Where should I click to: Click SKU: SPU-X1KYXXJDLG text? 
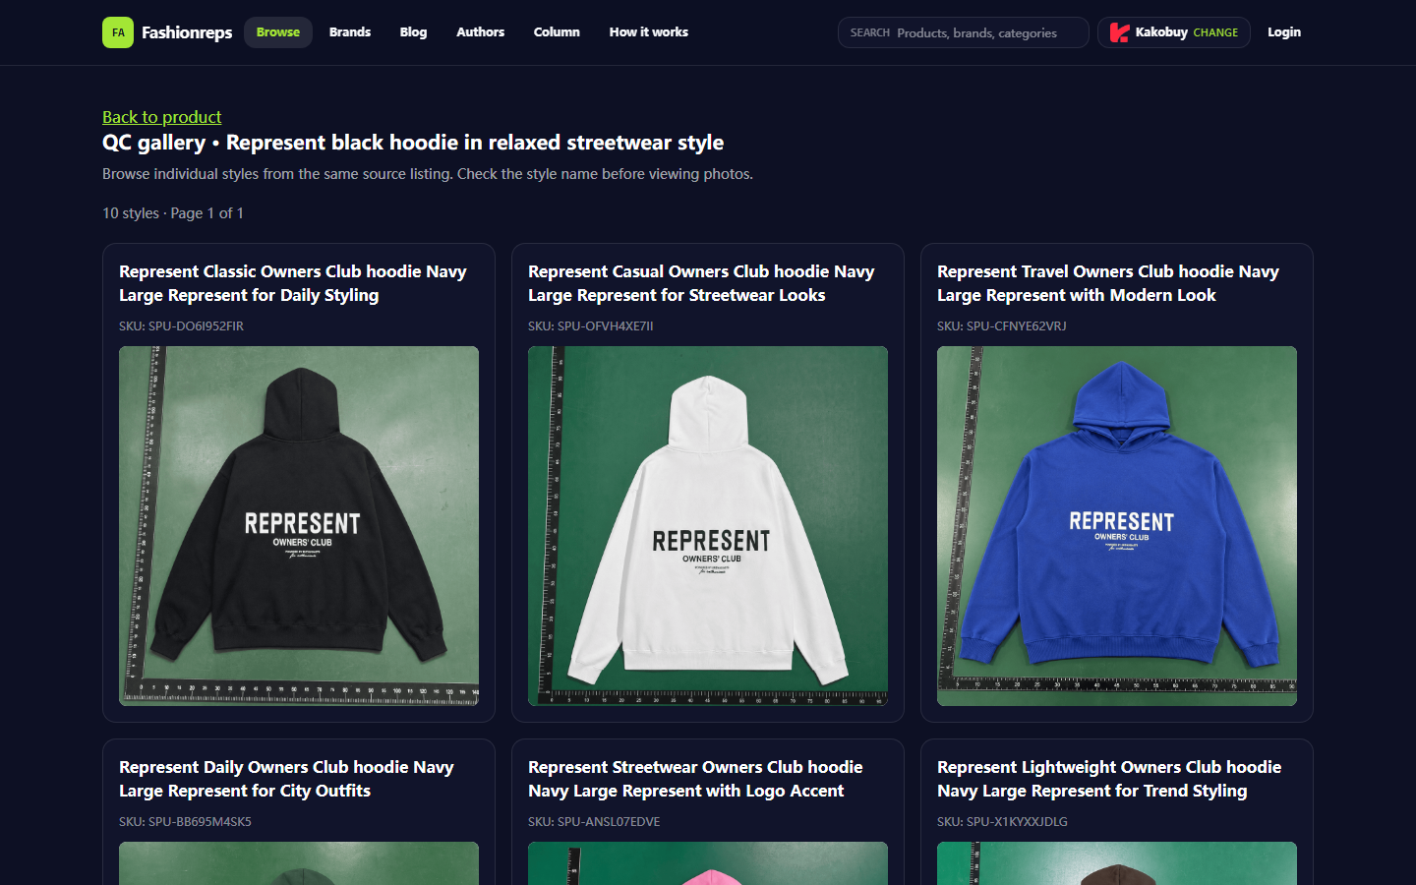tap(1002, 822)
